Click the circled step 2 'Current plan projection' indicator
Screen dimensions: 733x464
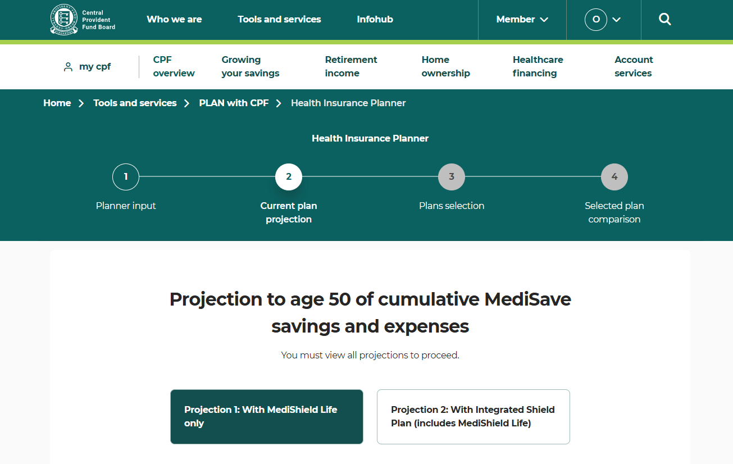[x=289, y=176]
